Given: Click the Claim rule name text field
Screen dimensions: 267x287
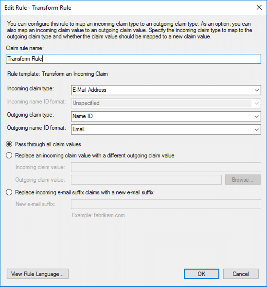Looking at the screenshot, I should (133, 59).
